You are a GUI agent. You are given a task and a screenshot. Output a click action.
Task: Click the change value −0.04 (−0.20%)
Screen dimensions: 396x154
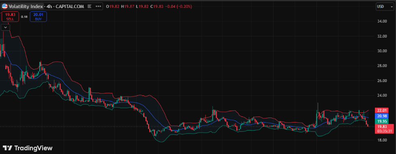pyautogui.click(x=179, y=6)
